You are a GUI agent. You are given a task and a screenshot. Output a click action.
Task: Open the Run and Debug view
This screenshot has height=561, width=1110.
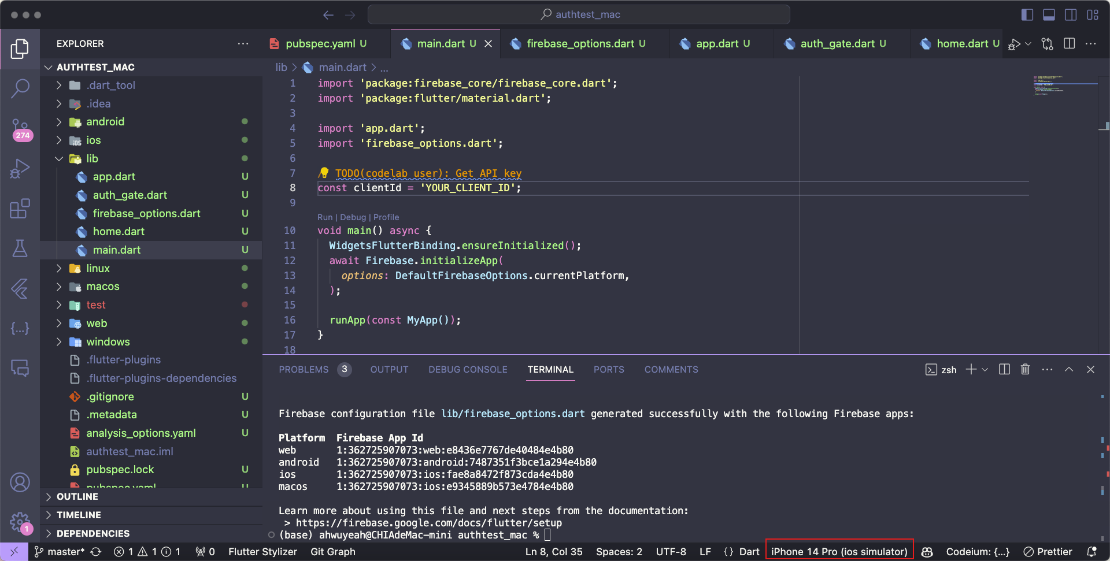click(20, 169)
